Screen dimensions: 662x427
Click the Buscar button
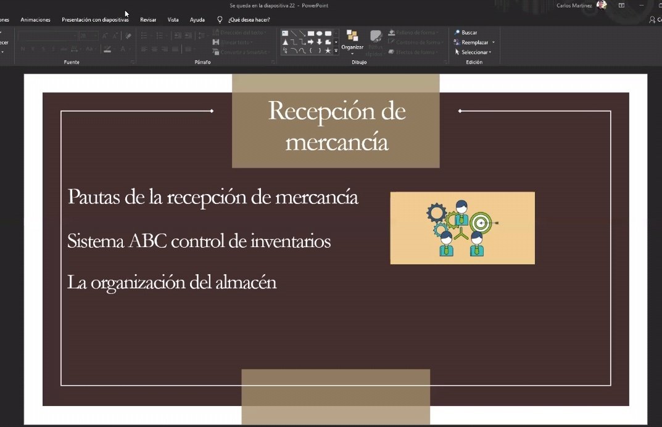click(x=465, y=33)
